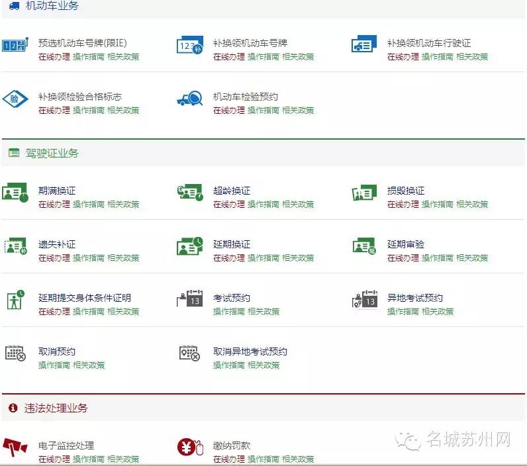Click the 异地考试预约 title

pyautogui.click(x=414, y=298)
